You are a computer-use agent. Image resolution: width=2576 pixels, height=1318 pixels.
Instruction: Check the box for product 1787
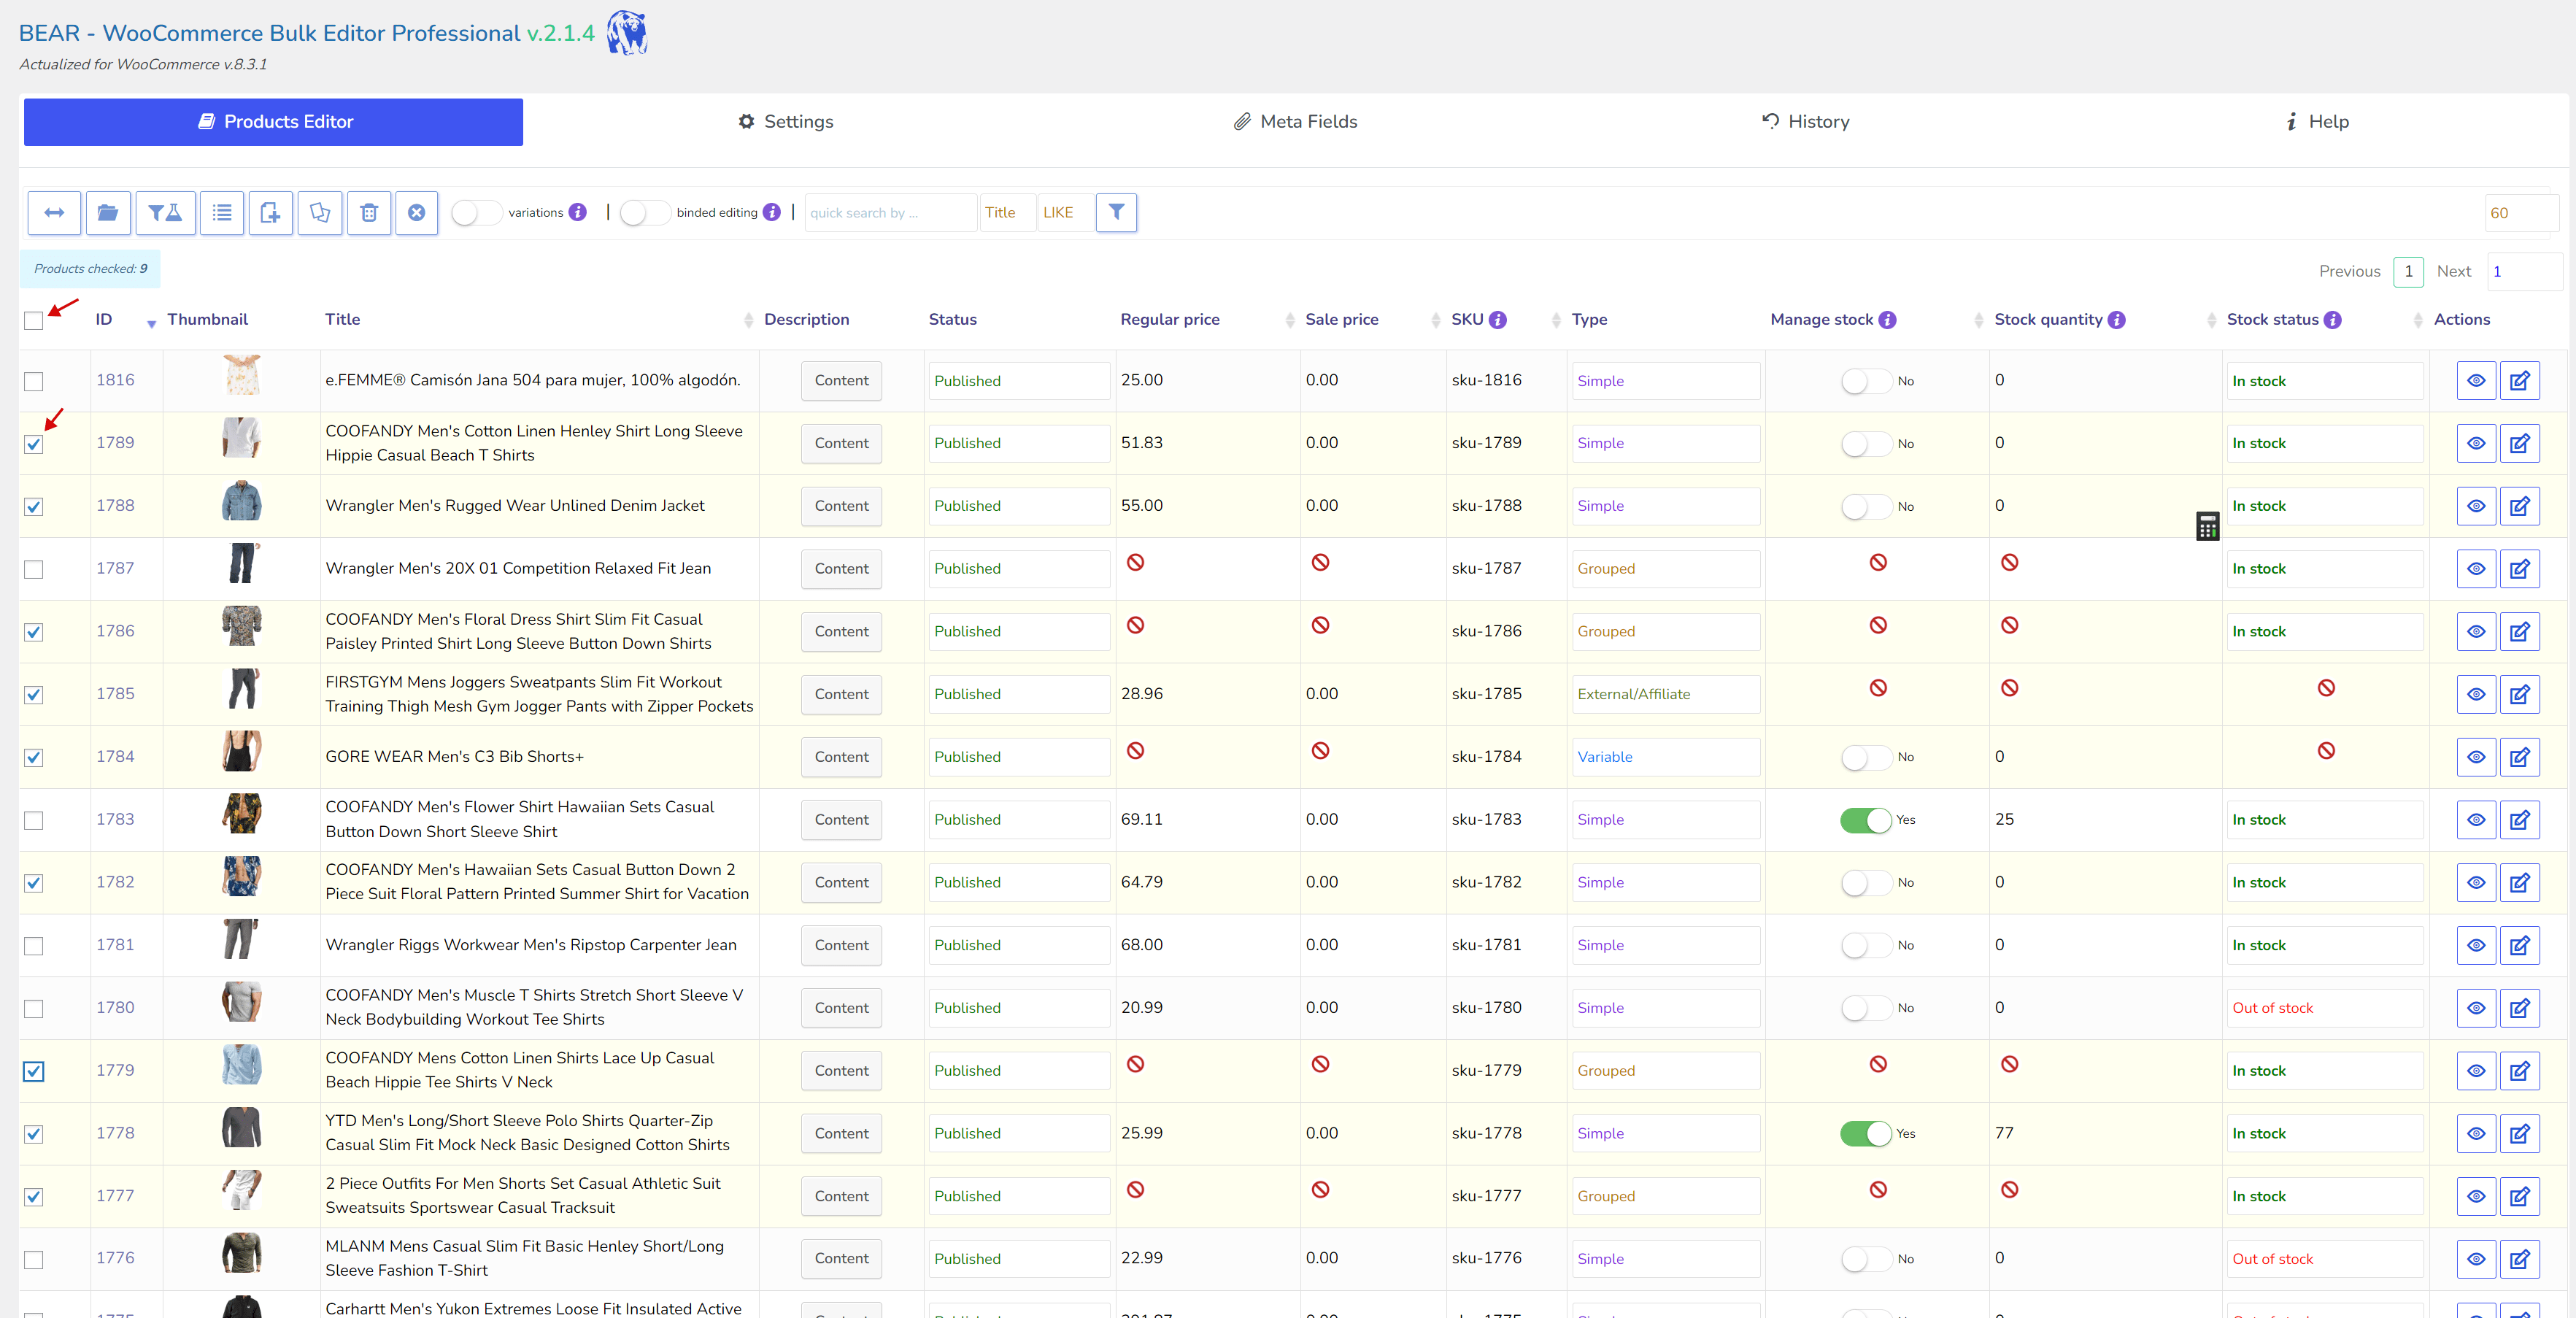click(34, 569)
